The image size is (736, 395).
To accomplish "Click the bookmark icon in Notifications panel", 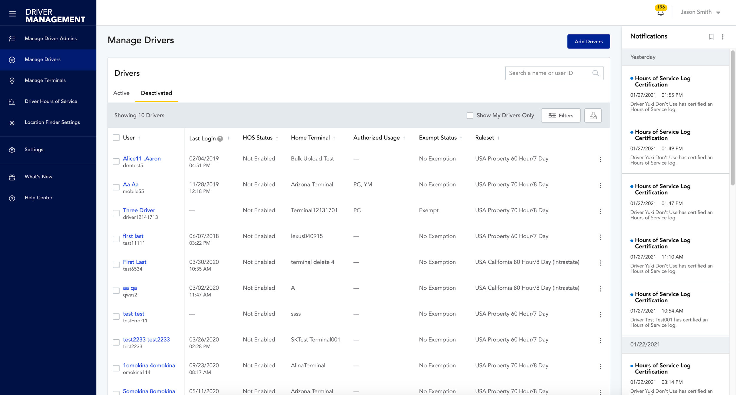I will 711,37.
